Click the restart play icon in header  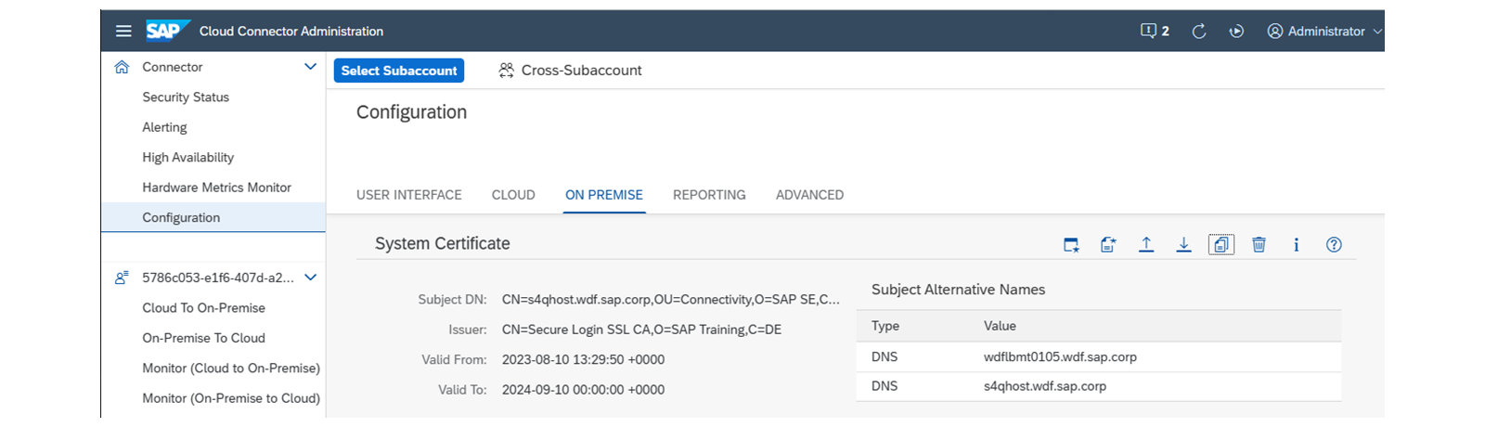point(1236,31)
